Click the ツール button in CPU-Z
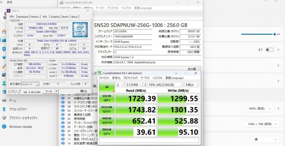The image size is (285, 146). 48,91
